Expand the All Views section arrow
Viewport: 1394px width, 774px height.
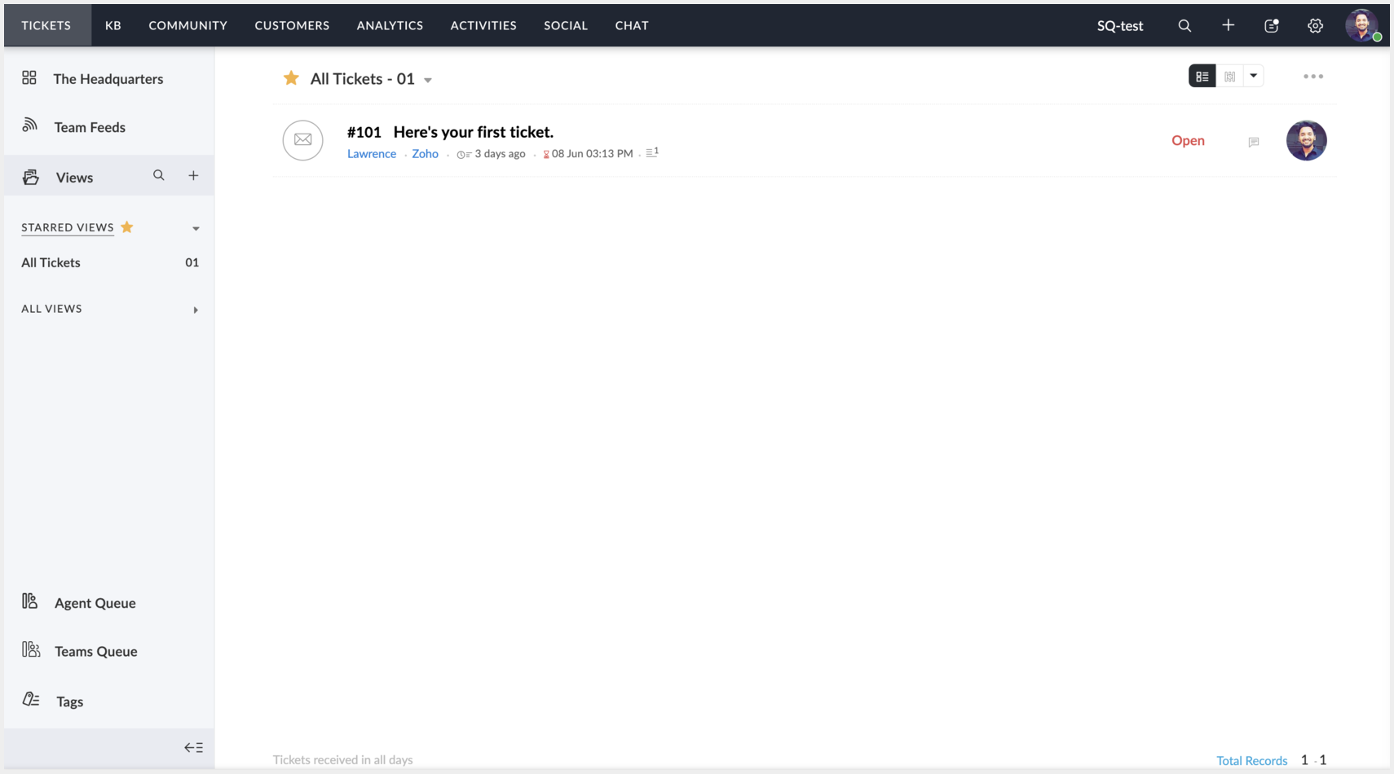click(196, 310)
